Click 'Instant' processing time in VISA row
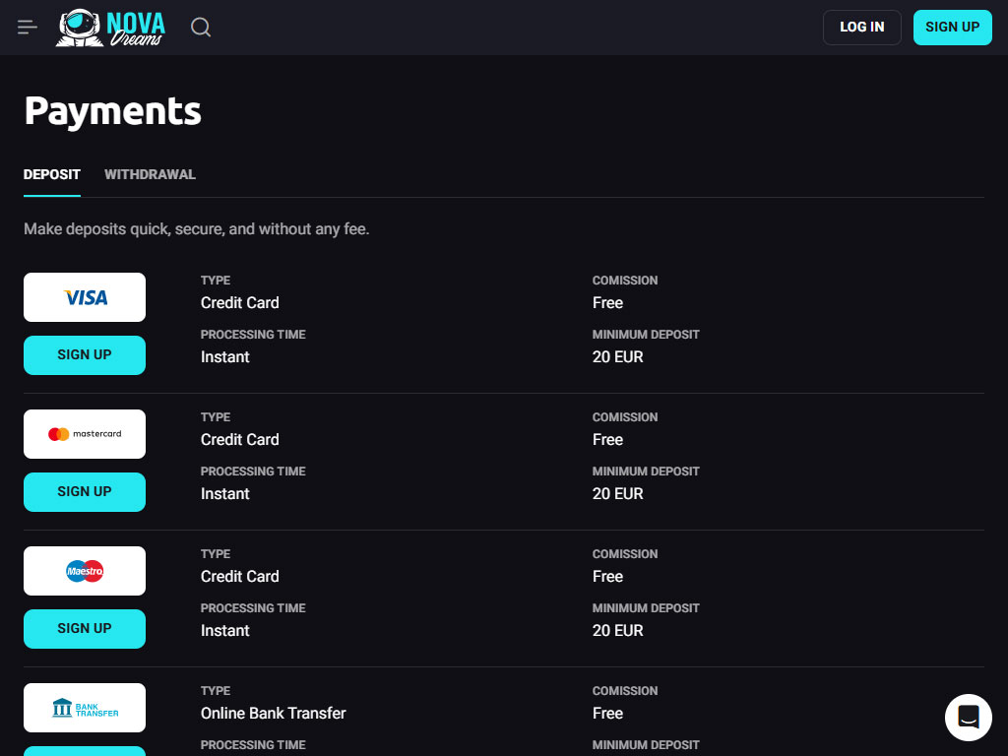 point(225,356)
